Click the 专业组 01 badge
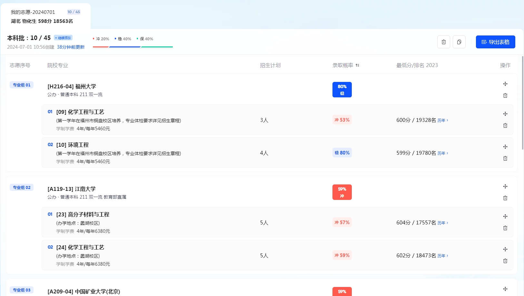524x296 pixels. tap(22, 85)
